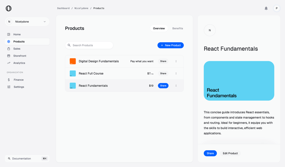Click the magnifier in Search Products
Image resolution: width=285 pixels, height=167 pixels.
point(69,45)
